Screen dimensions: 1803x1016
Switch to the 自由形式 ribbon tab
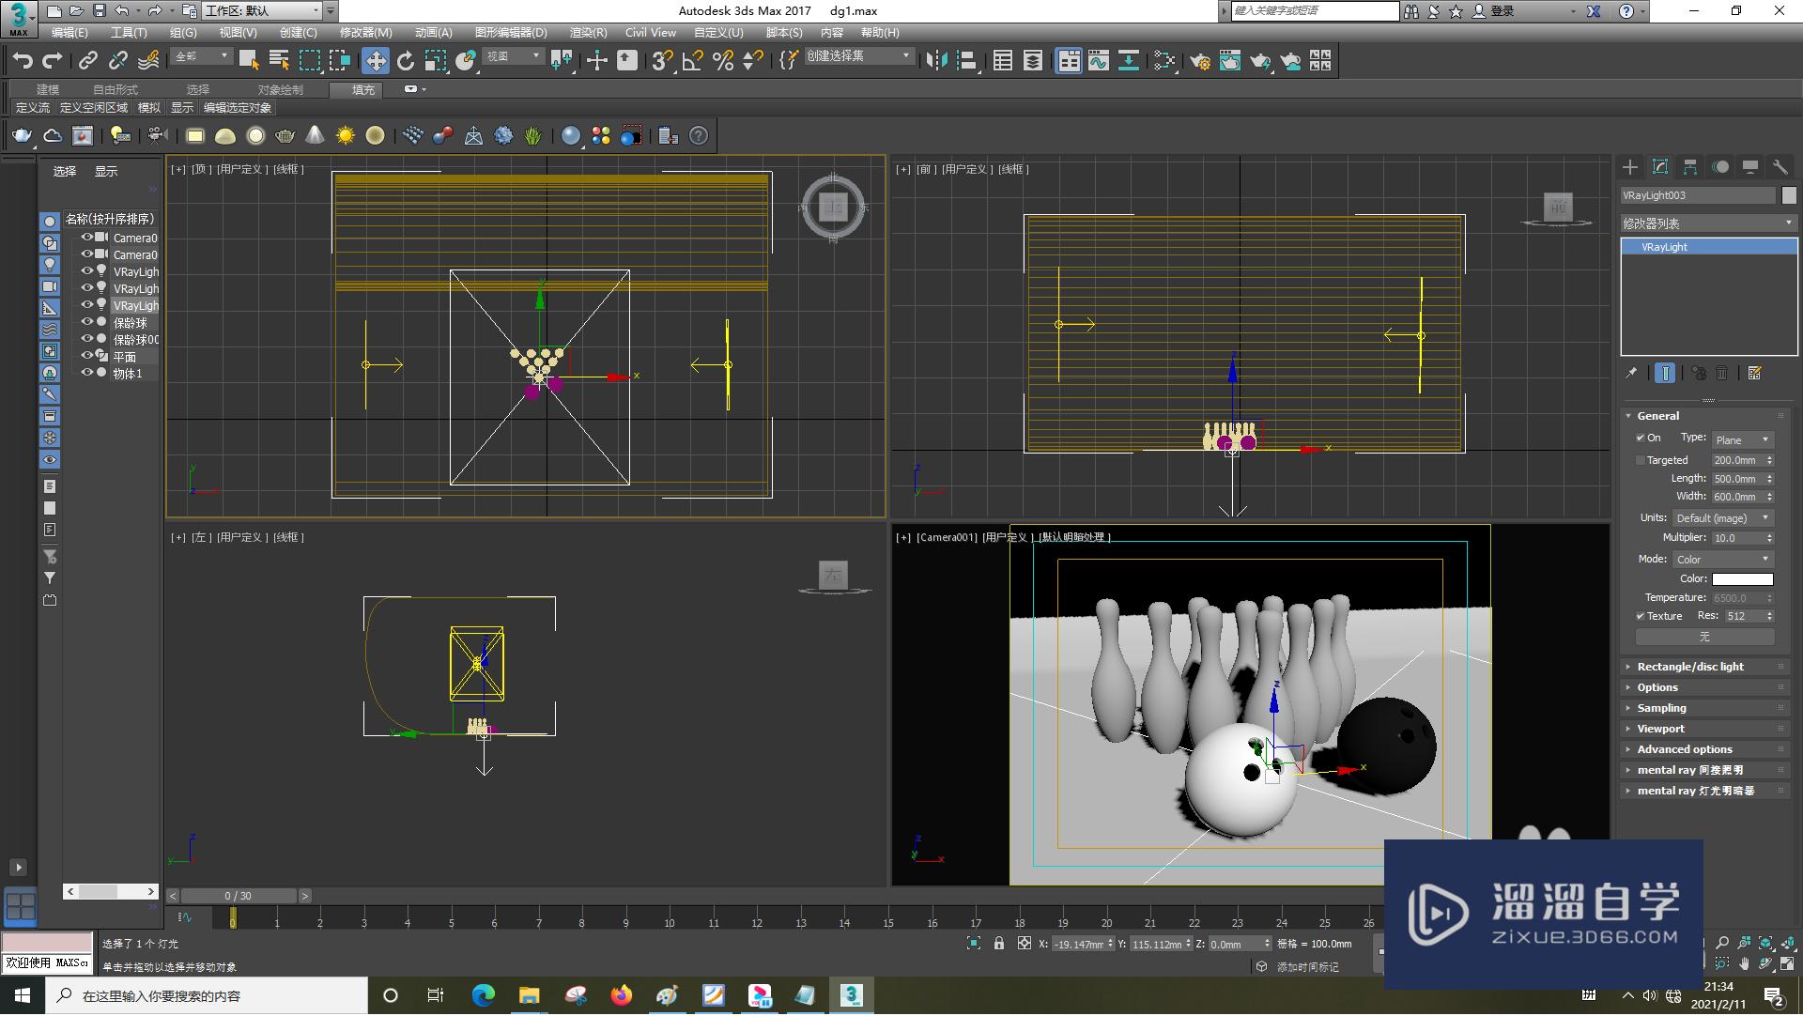point(115,90)
